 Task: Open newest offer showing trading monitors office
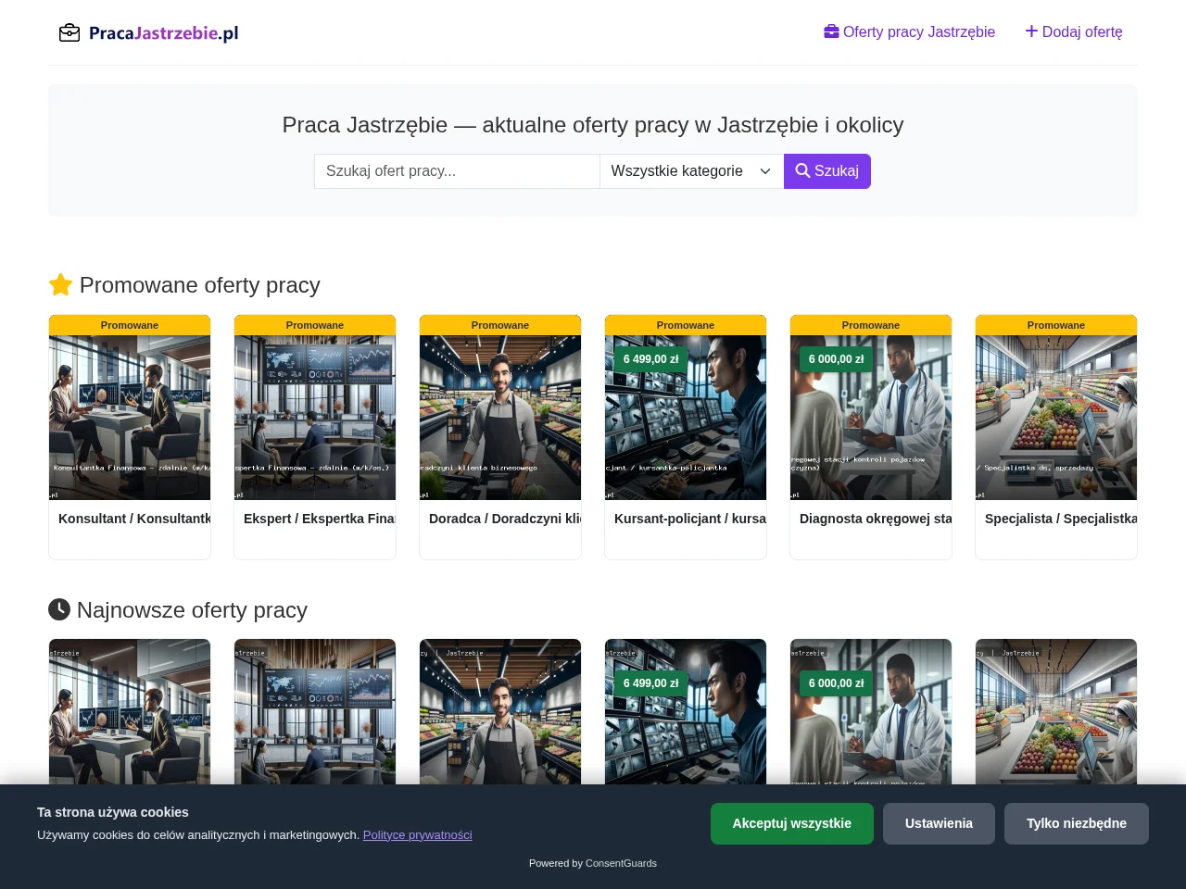(x=315, y=711)
